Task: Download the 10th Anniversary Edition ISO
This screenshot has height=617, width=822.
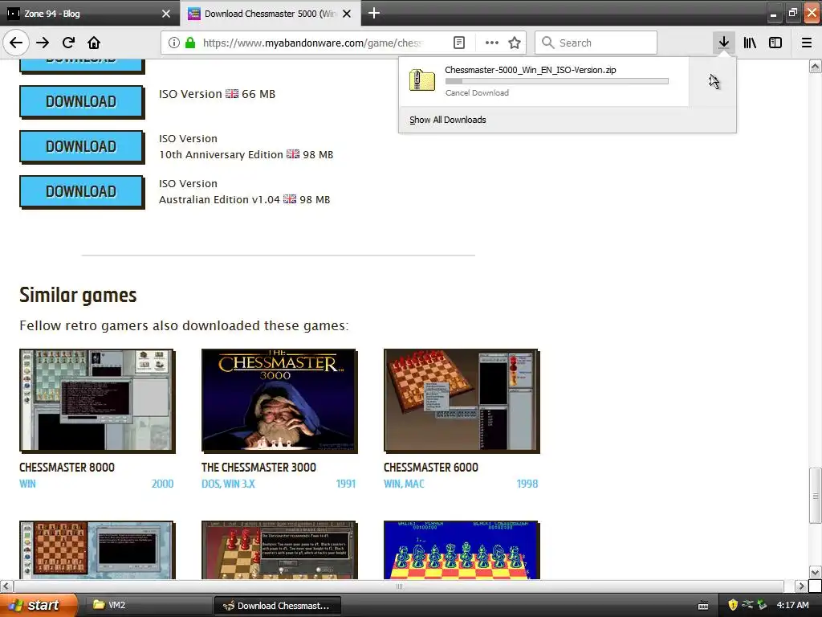Action: point(81,146)
